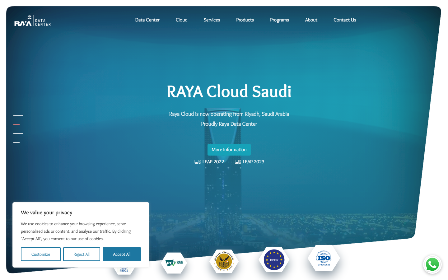Screen dimensions: 448x280
Task: Click the RAYA Cloud Saudi heading
Action: pyautogui.click(x=229, y=91)
